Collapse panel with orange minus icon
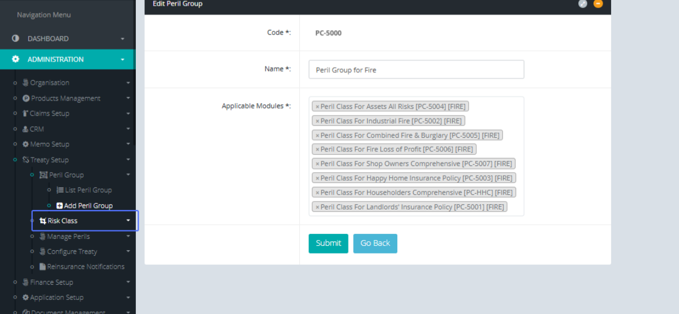 click(598, 3)
